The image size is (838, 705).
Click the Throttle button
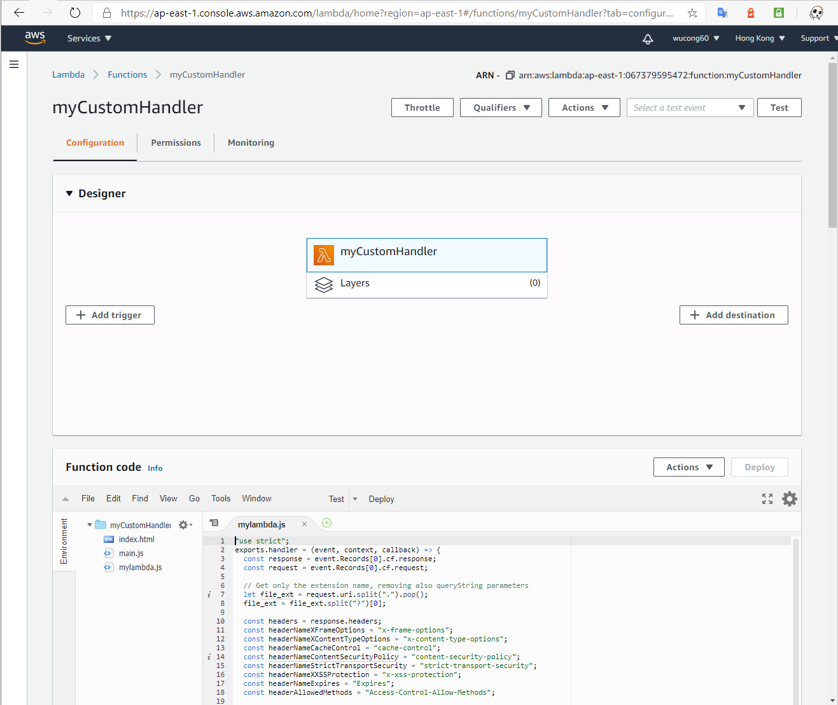(422, 108)
